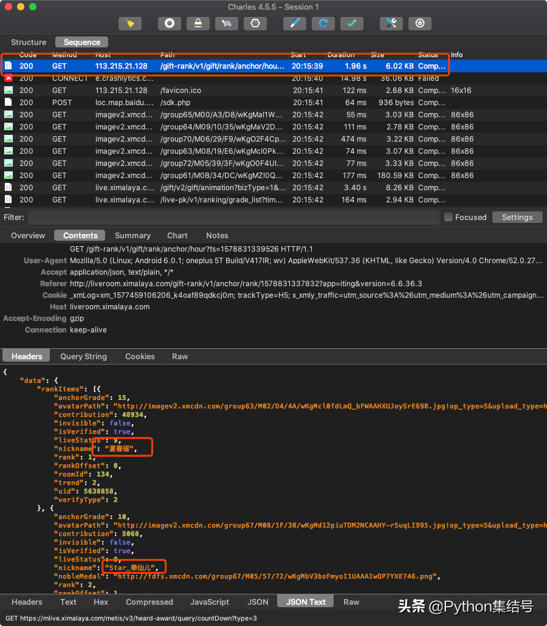Click the filter Settings button

click(517, 217)
